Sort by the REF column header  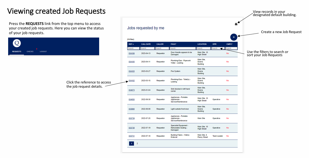coord(131,44)
